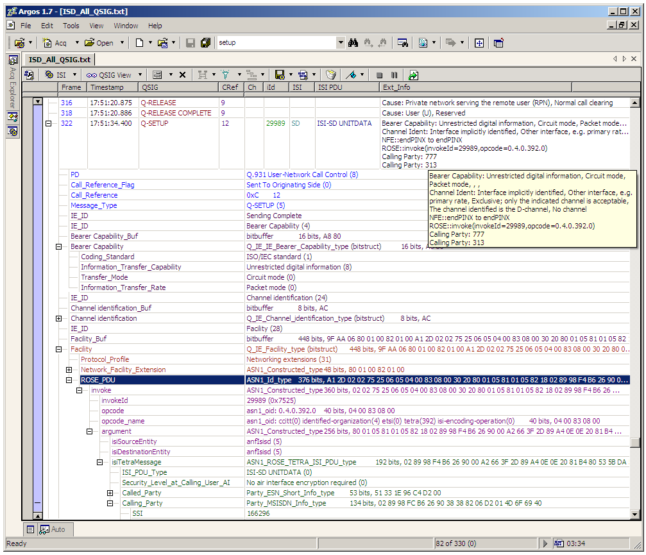Click the filter funnel icon

(x=225, y=74)
